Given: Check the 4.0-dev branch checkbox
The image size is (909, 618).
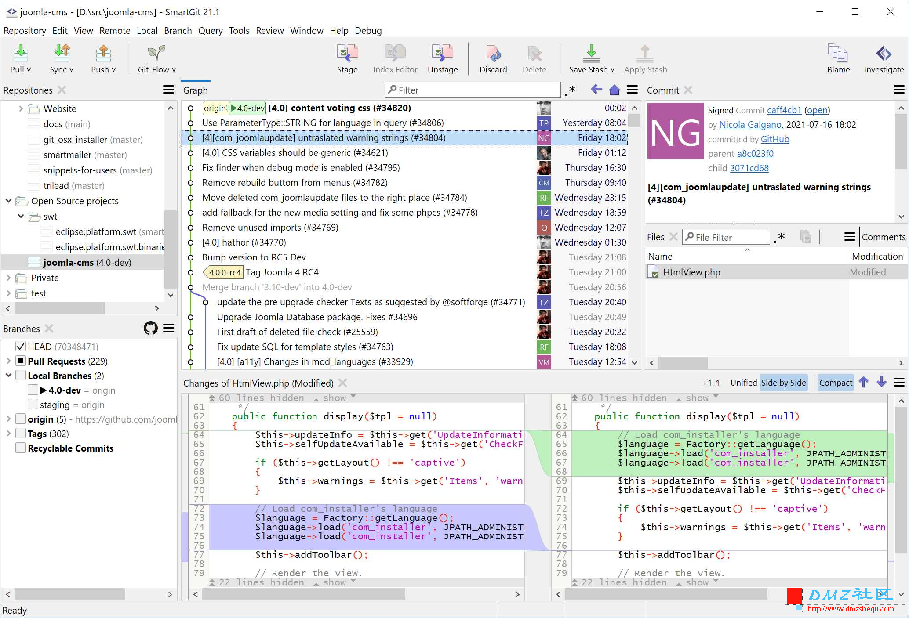Looking at the screenshot, I should point(33,390).
